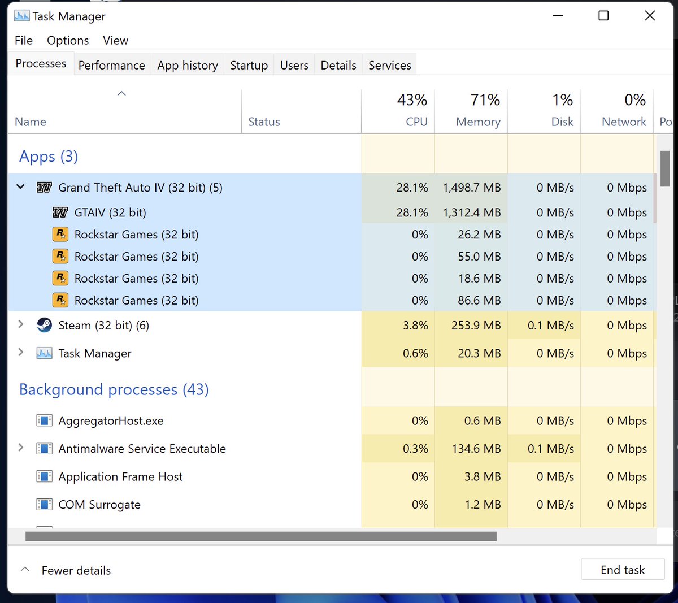The height and width of the screenshot is (603, 678).
Task: Click the Apps (3) group heading
Action: tap(49, 157)
